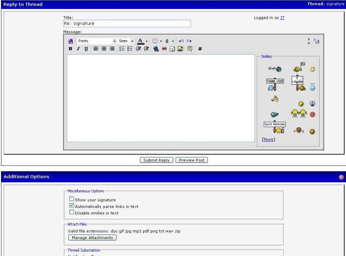Uncheck Automatically parse links in text

[x=72, y=205]
